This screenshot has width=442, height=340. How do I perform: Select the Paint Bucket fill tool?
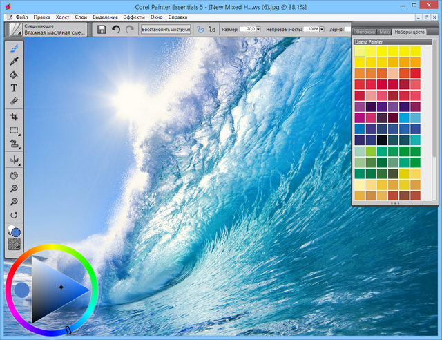14,75
